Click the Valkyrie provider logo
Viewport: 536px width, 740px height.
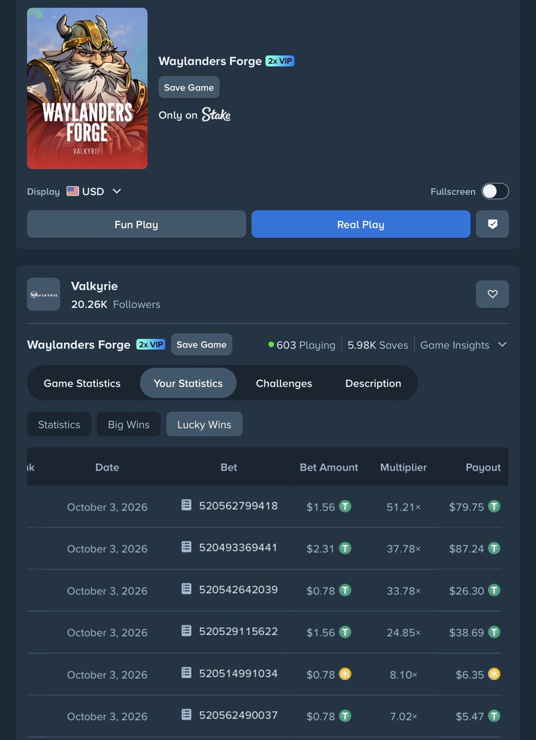tap(43, 294)
